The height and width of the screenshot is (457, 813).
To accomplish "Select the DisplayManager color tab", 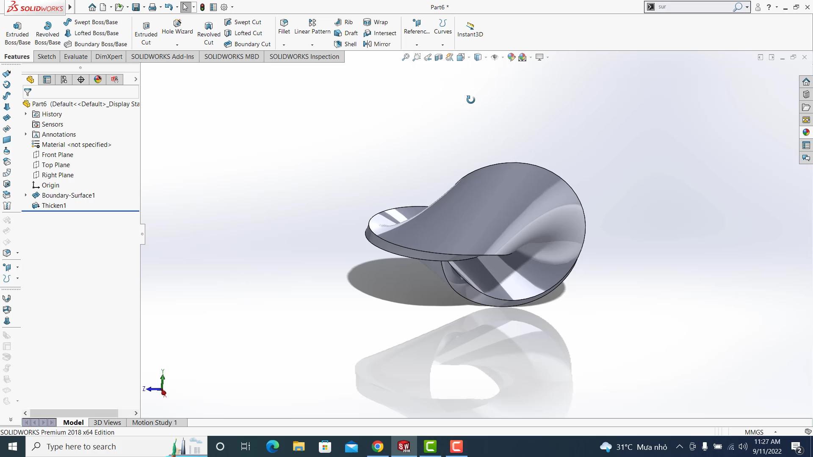I will click(97, 79).
